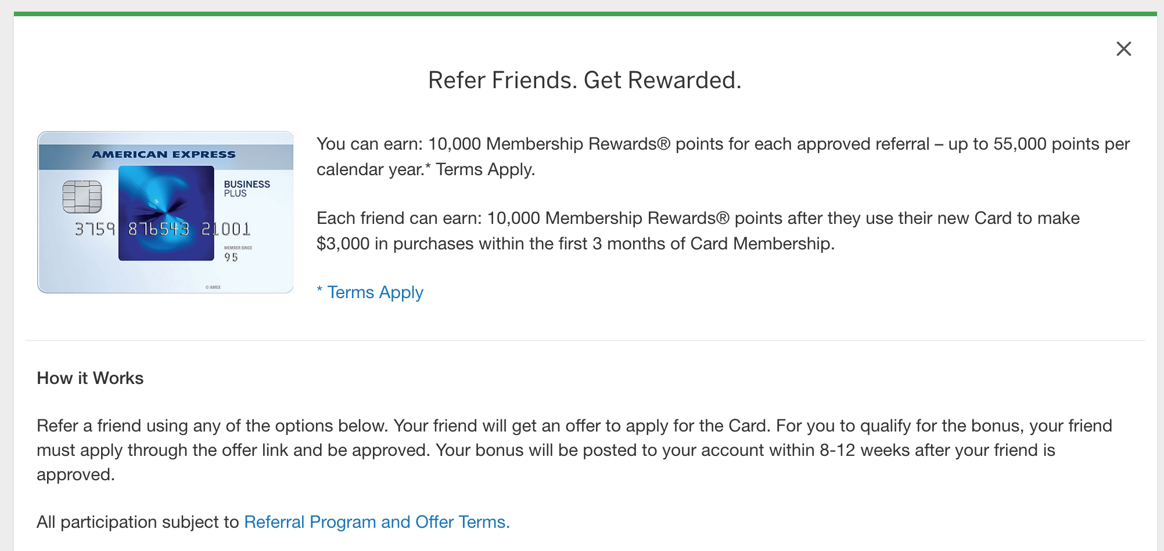The image size is (1164, 551).
Task: Click the How it Works heading
Action: click(90, 378)
